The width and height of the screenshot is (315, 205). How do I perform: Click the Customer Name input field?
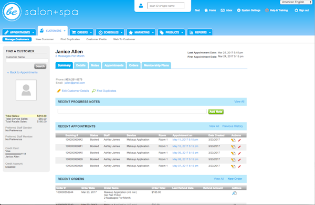pos(27,61)
